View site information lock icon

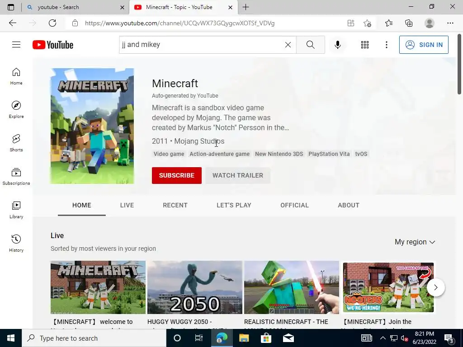point(75,23)
